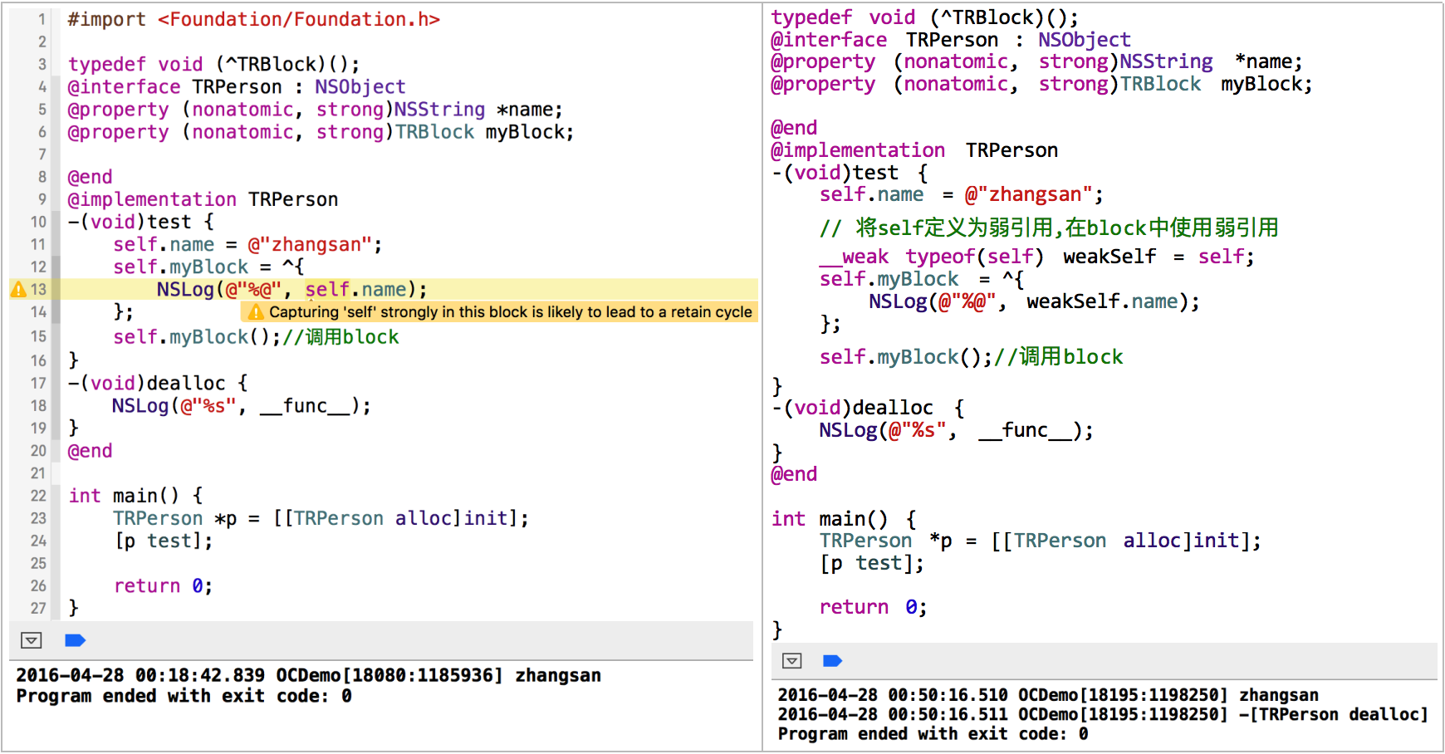Click '@implementation TRPerson' in right editor
The image size is (1445, 754).
[914, 150]
